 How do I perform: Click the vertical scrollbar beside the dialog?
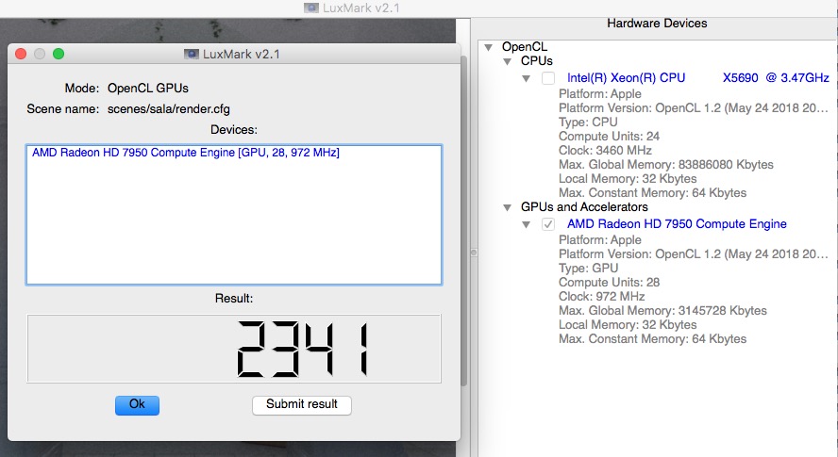(464, 220)
